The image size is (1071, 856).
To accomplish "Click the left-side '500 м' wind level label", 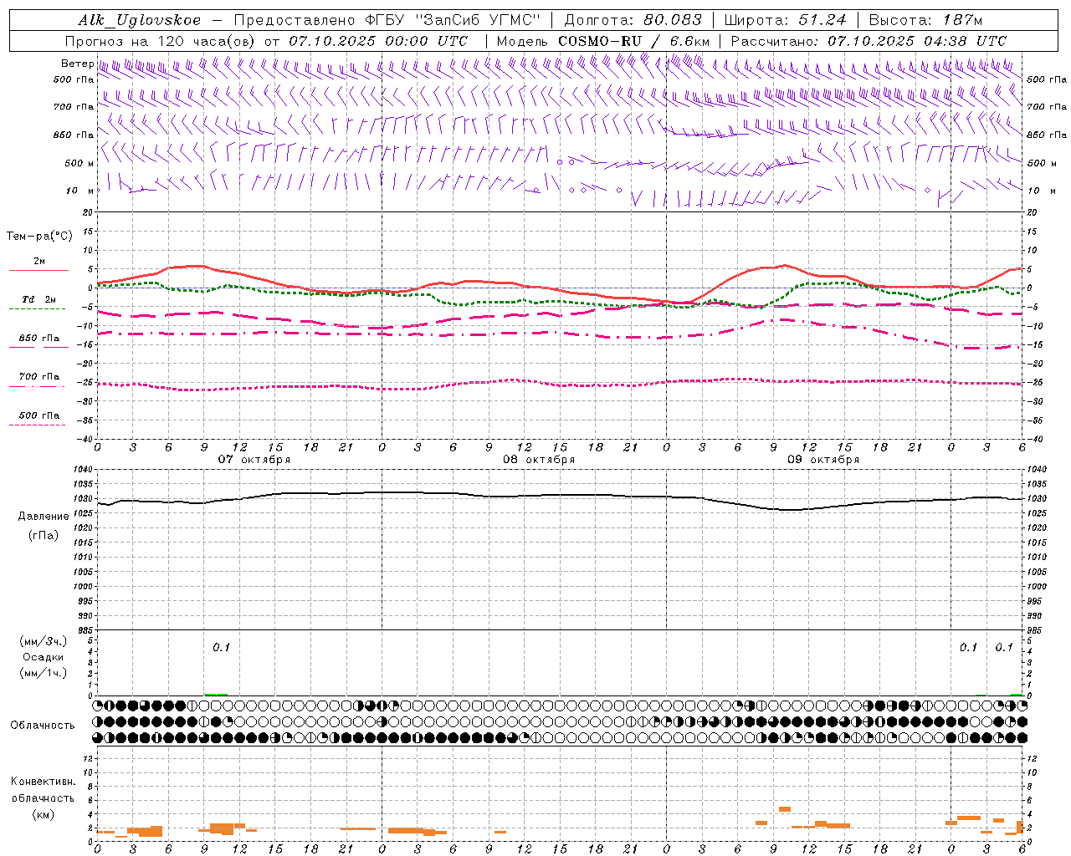I will 79,163.
